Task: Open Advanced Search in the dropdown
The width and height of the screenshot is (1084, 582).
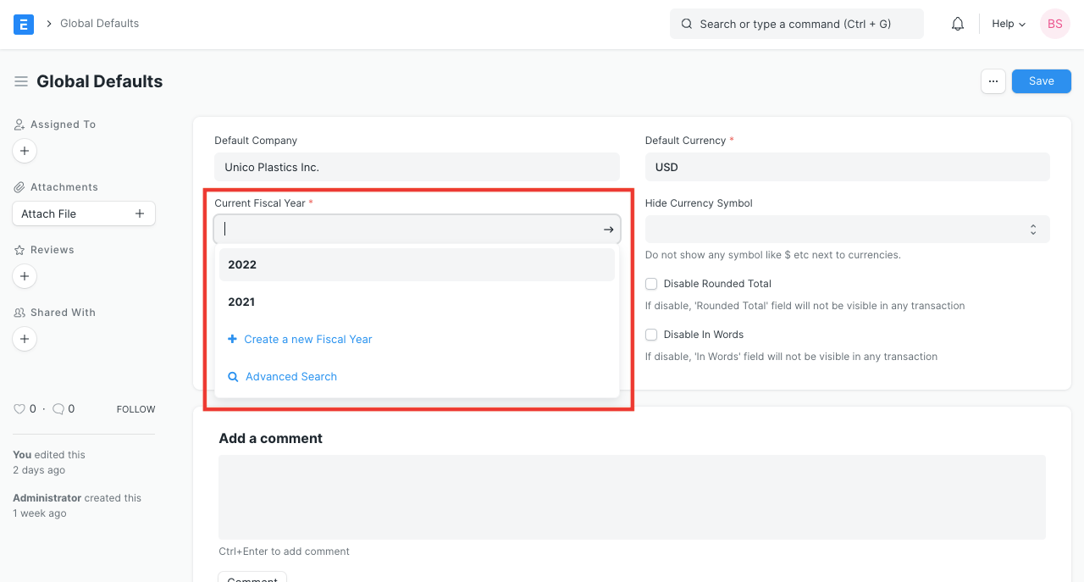Action: click(290, 376)
